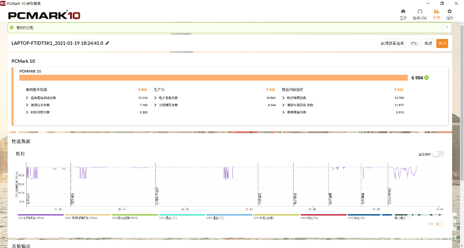Click overall score 6 904
Image resolution: width=464 pixels, height=248 pixels.
pyautogui.click(x=417, y=78)
